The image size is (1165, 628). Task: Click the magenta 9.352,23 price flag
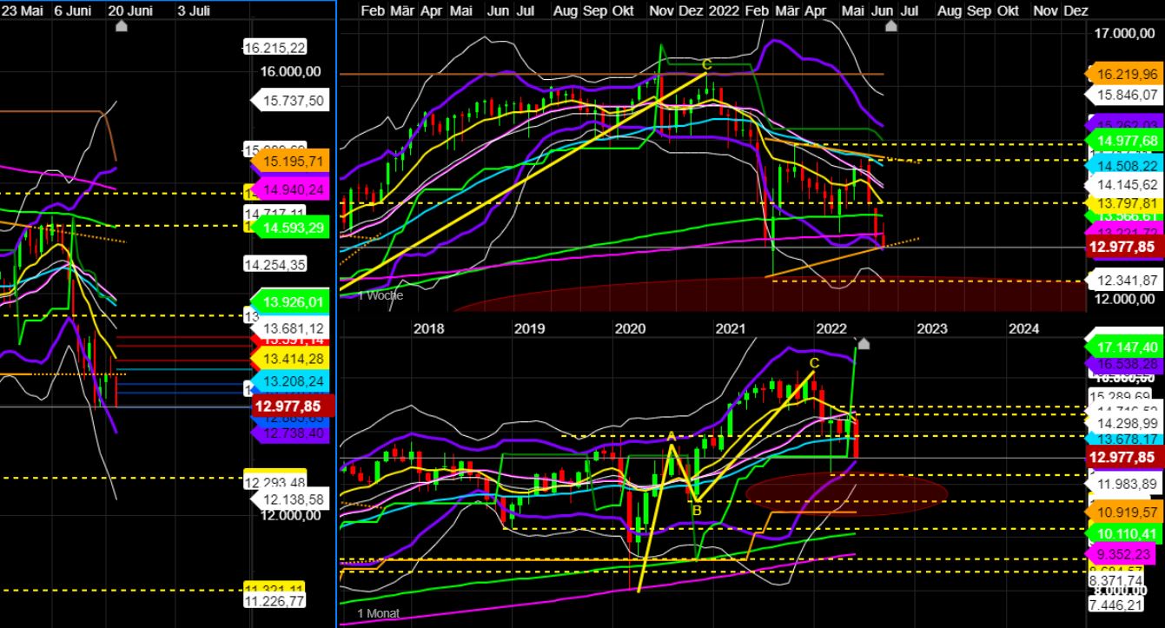tap(1123, 552)
